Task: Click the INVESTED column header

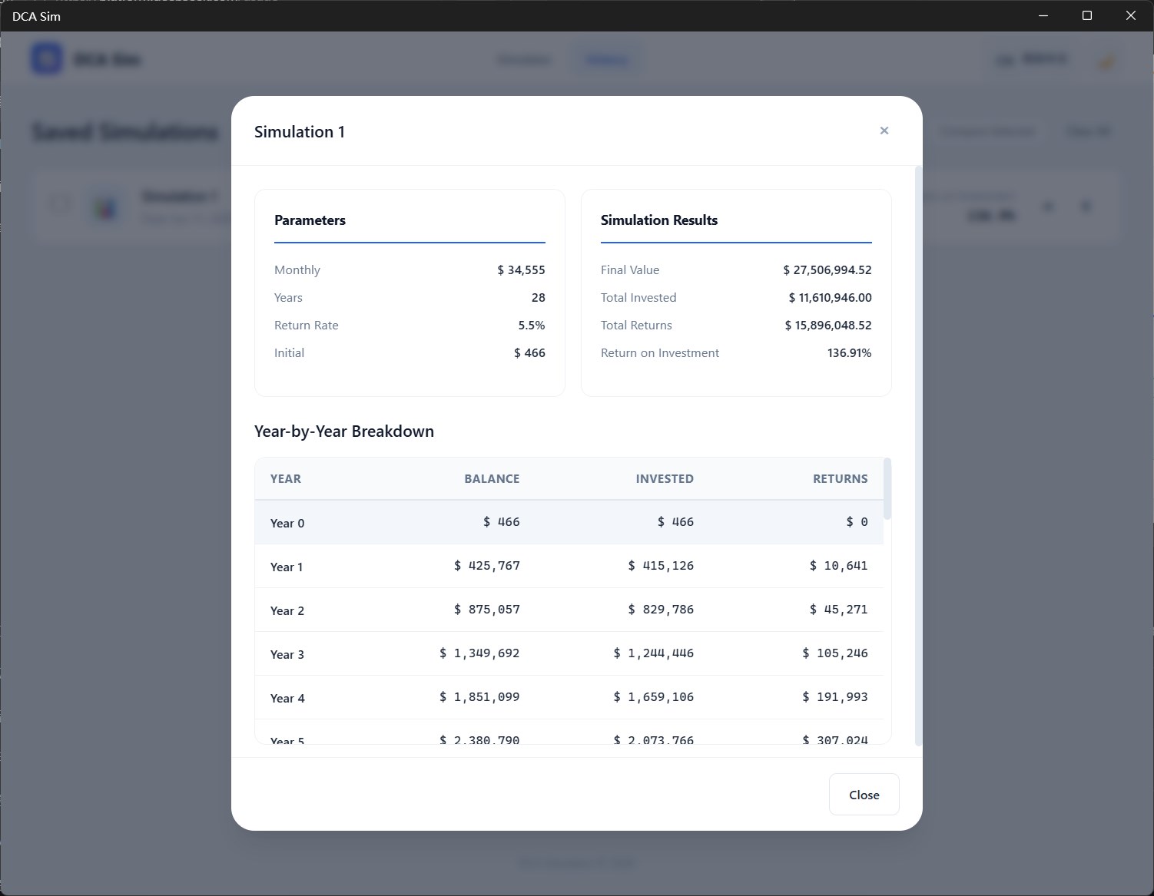Action: (665, 479)
